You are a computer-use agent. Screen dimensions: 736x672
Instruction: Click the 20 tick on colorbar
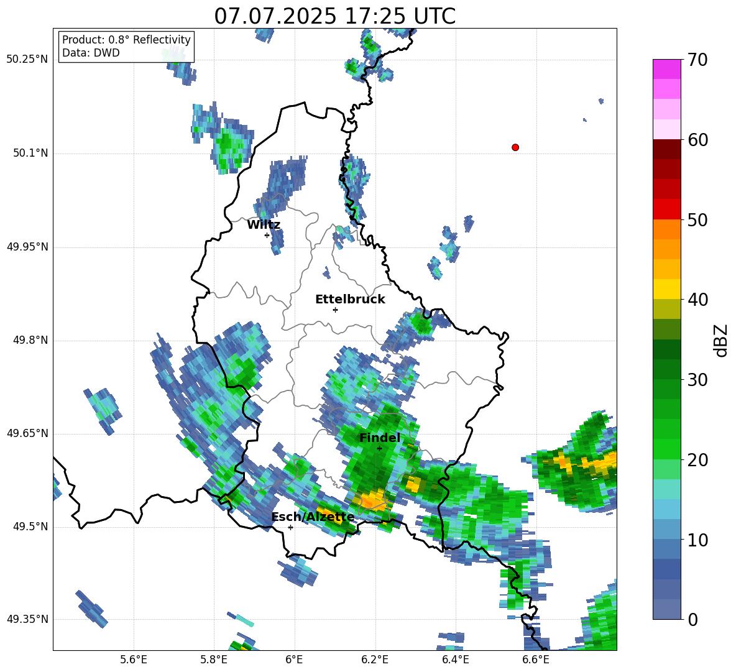click(x=697, y=459)
